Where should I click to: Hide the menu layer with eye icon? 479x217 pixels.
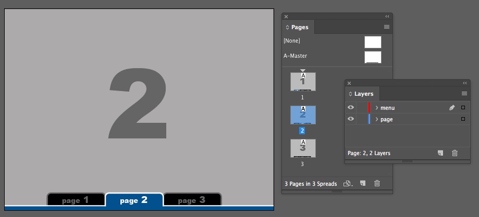click(351, 108)
